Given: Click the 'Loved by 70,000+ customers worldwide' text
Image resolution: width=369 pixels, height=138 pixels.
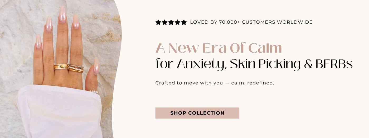Looking at the screenshot, I should click(251, 22).
